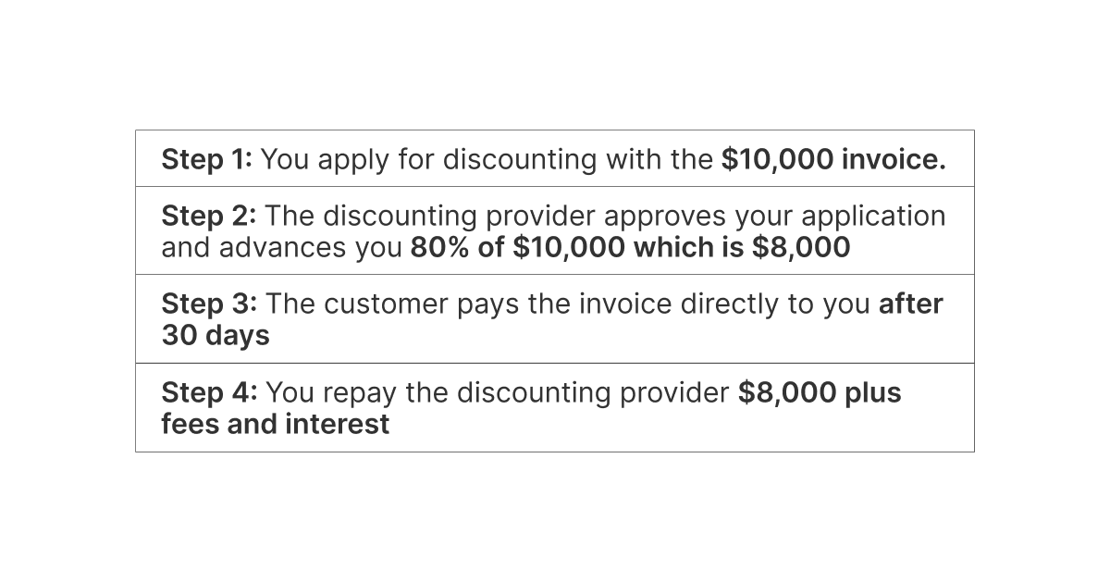
Task: Click "and advances you" text
Action: click(x=282, y=247)
